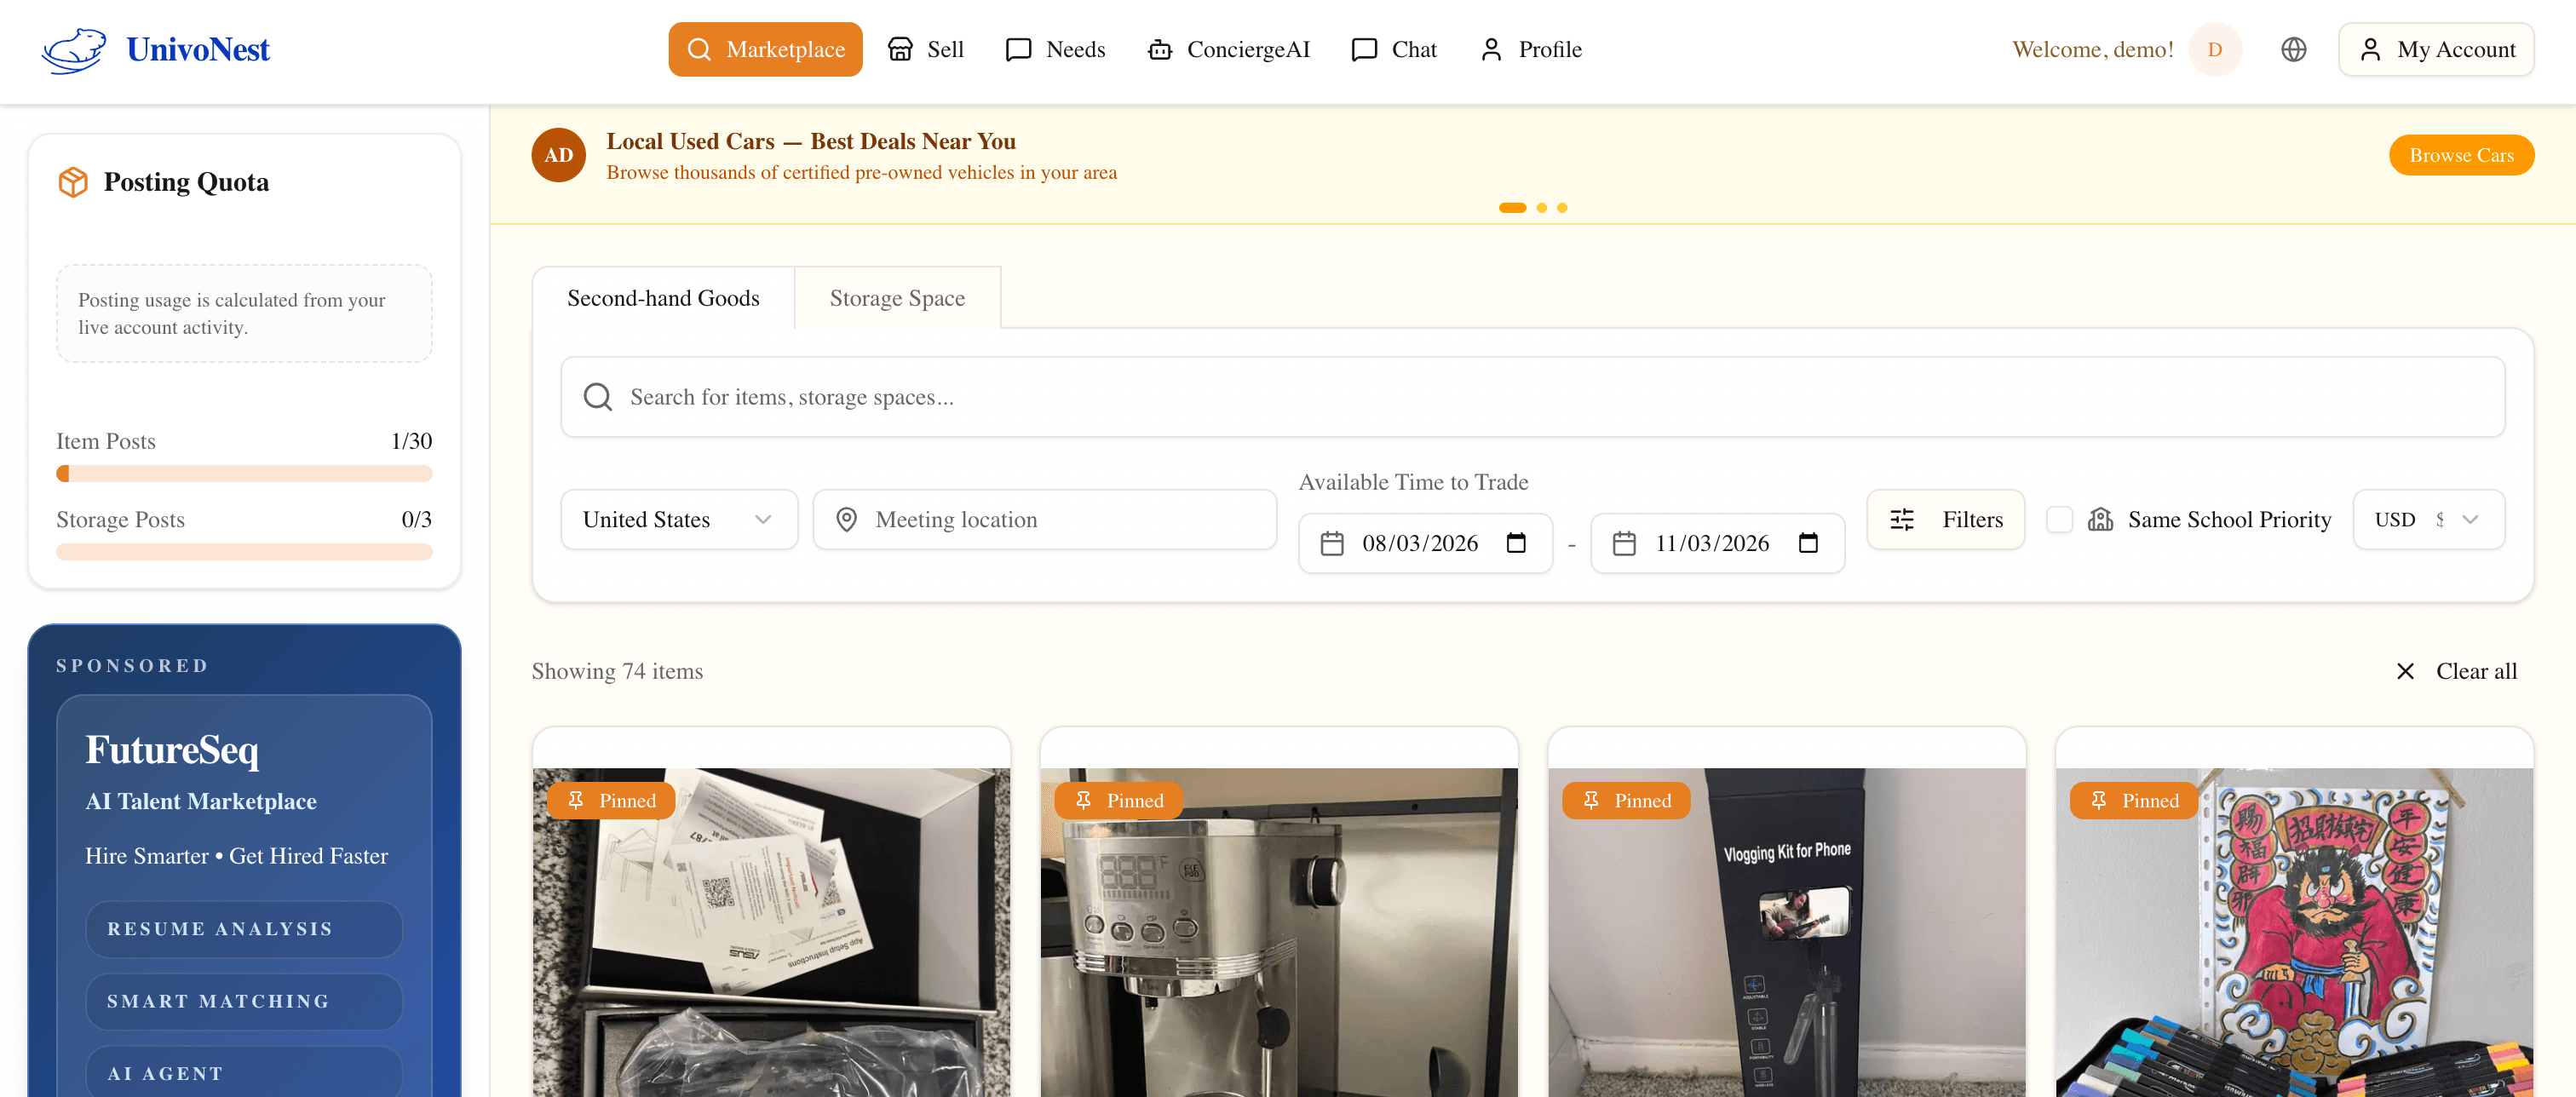
Task: Go to the Sell page
Action: coord(925,49)
